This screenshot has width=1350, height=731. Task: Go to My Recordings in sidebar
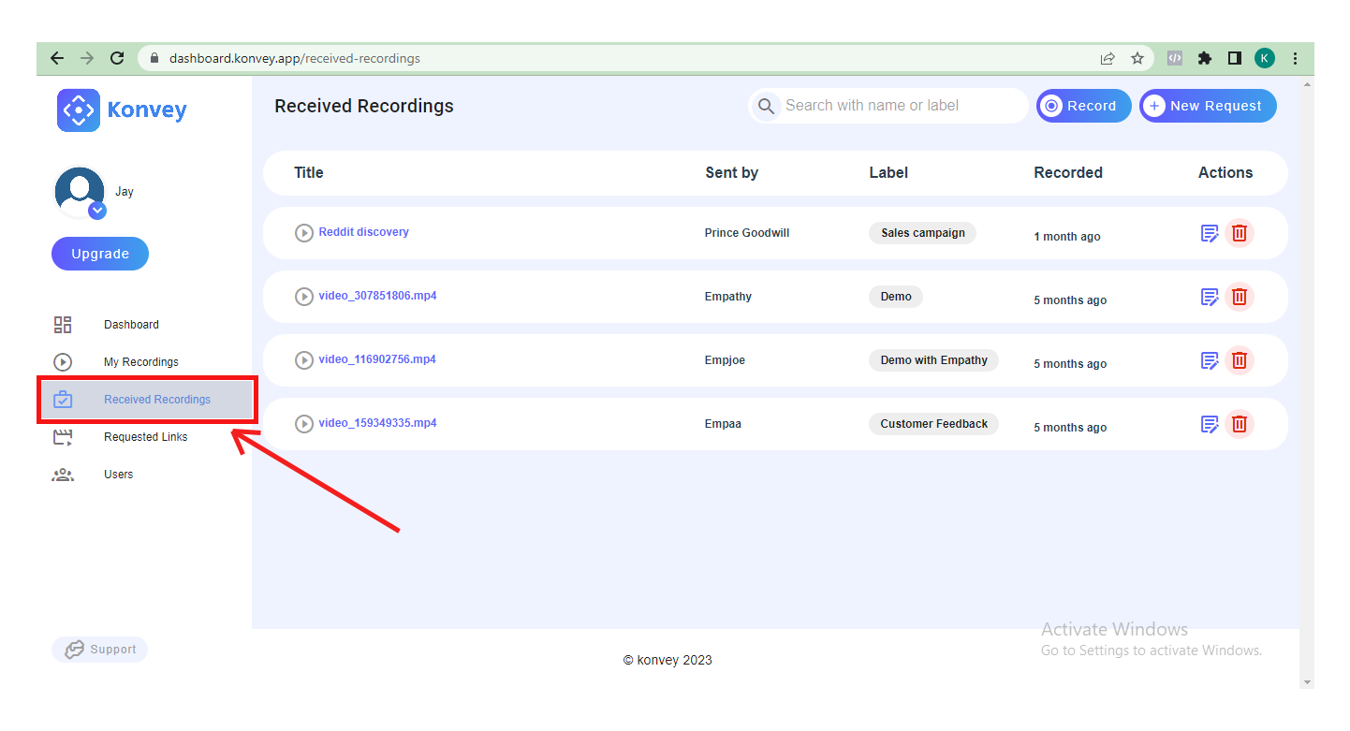coord(140,362)
